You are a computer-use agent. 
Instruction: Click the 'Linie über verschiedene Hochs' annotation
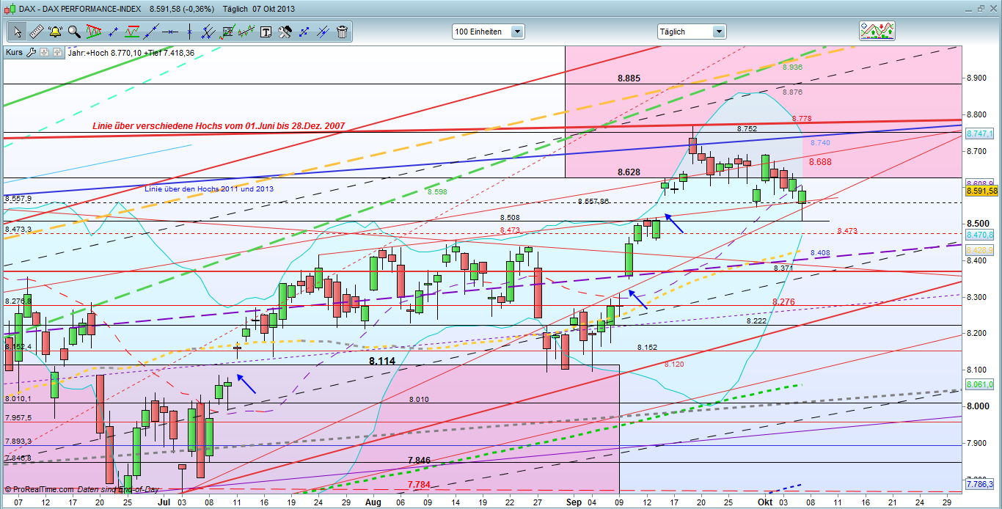(x=218, y=125)
